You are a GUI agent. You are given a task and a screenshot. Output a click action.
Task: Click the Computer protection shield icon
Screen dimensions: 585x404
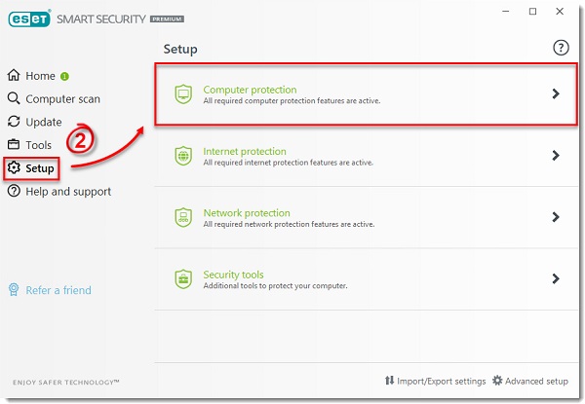pyautogui.click(x=182, y=94)
